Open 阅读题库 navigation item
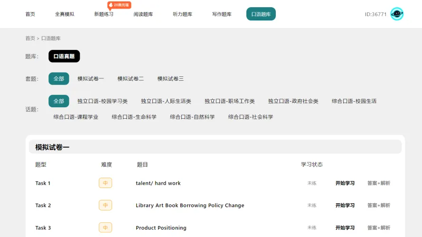 tap(143, 14)
